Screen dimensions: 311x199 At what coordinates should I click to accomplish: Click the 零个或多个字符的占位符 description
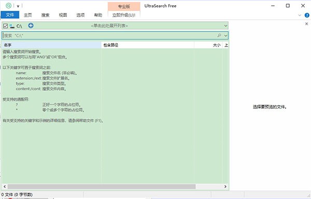pyautogui.click(x=63, y=110)
